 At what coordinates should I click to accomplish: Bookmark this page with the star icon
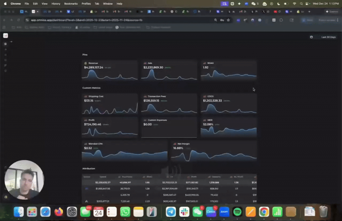[228, 20]
